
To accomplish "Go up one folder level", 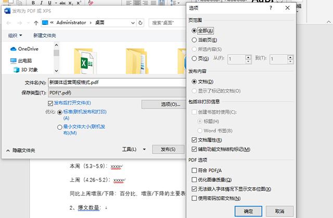I will point(36,23).
